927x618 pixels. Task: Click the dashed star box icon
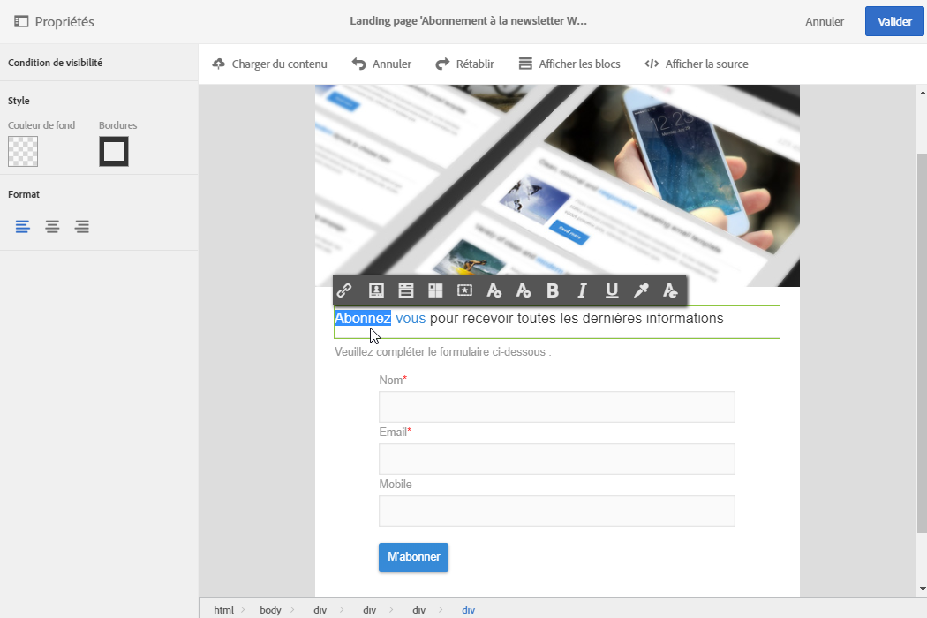pos(464,290)
